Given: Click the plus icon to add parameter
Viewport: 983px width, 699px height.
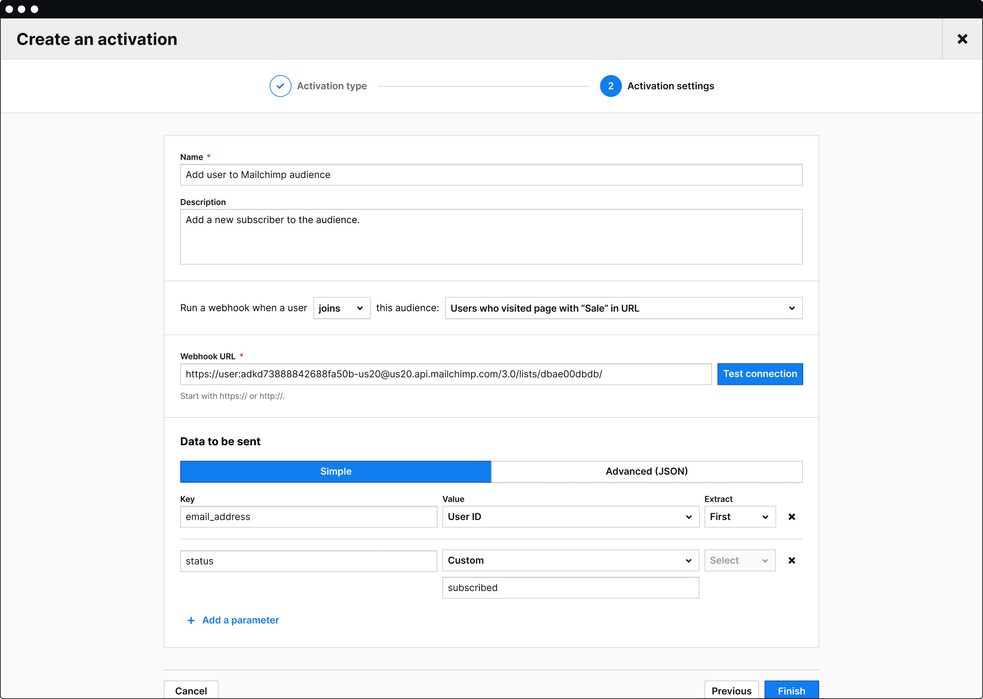Looking at the screenshot, I should coord(191,620).
